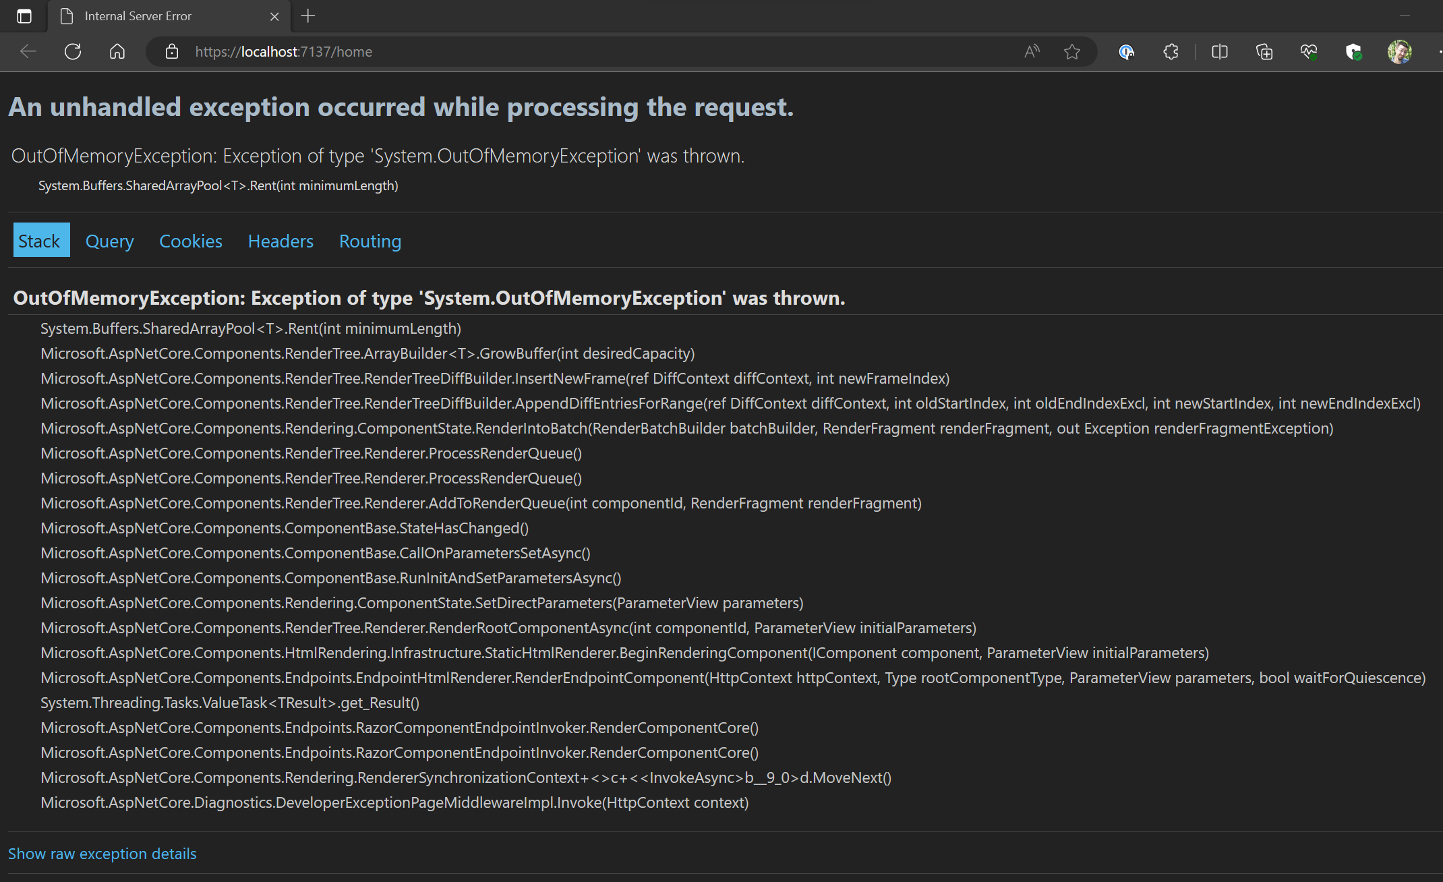Screen dimensions: 1443x882
Task: Open the tab actions menu
Action: (24, 16)
